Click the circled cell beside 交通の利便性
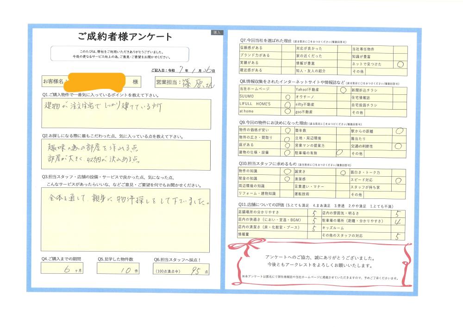Viewport: 463px width, 327px height. (399, 146)
